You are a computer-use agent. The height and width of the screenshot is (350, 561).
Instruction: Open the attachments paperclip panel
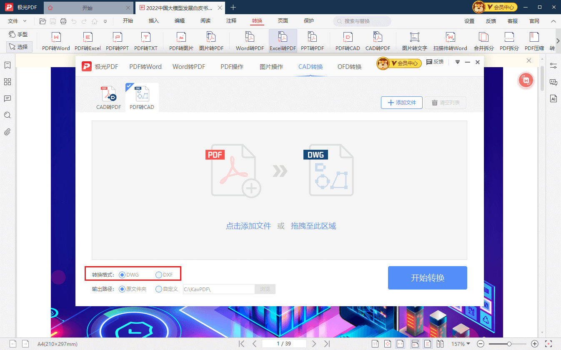[7, 132]
